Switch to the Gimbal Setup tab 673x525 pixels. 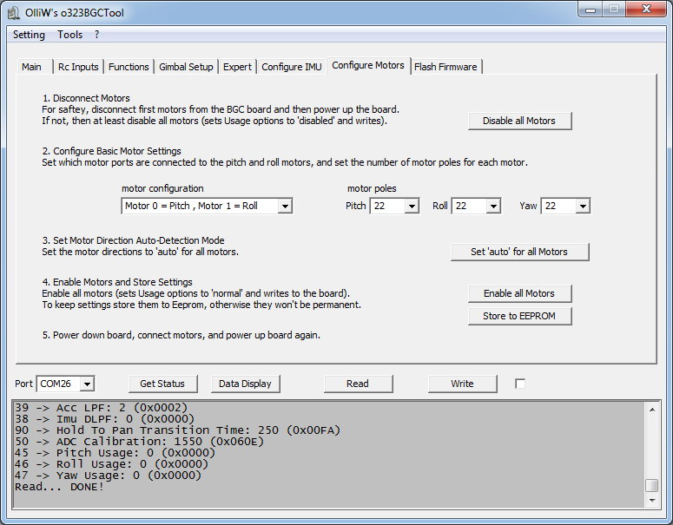click(x=186, y=67)
